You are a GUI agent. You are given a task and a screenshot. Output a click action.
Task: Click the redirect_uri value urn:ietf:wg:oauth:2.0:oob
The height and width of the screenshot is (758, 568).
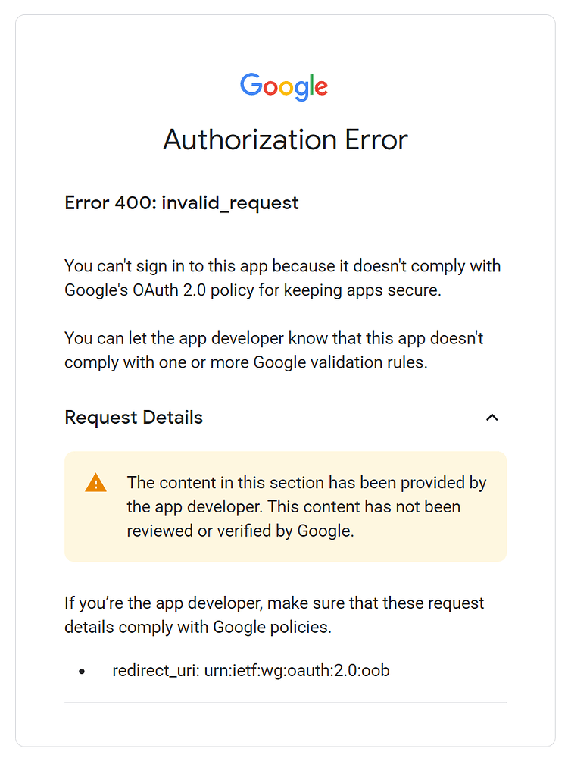point(297,670)
